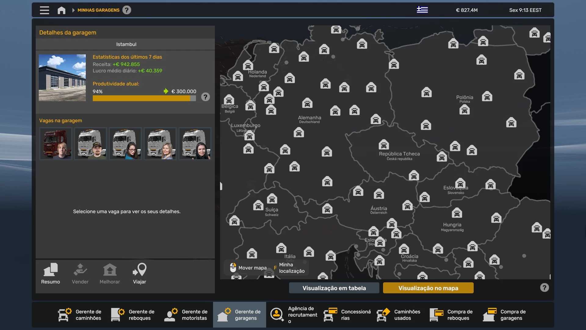The image size is (586, 330).
Task: Open productivity help question mark
Action: tap(205, 97)
